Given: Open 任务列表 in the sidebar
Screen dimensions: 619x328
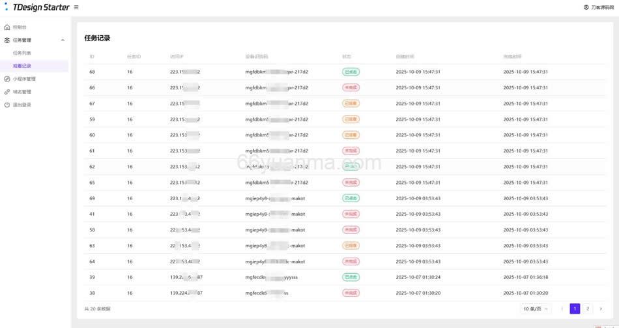Looking at the screenshot, I should tap(22, 53).
